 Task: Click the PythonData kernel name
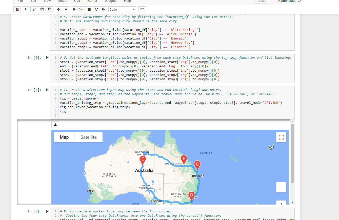287,1
